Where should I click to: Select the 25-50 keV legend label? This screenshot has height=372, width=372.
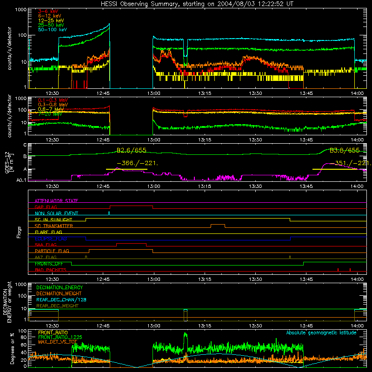51,25
